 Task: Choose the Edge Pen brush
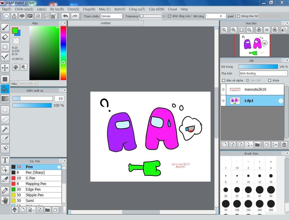[36, 189]
